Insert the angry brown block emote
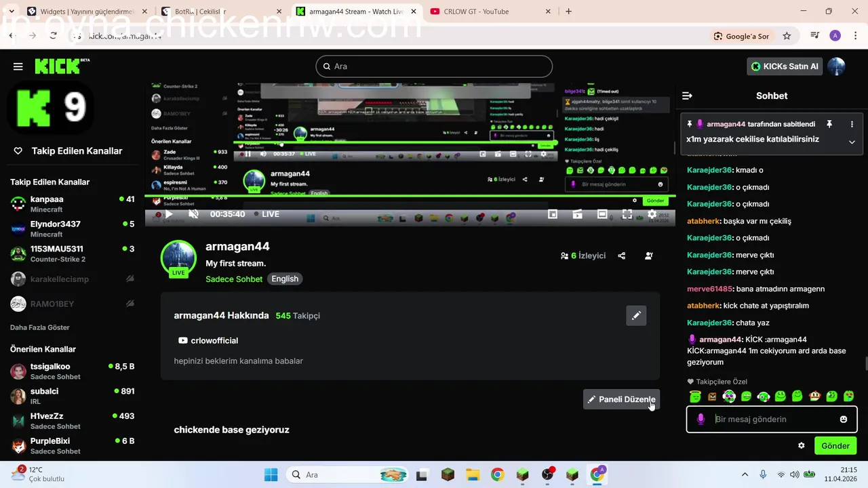 click(x=712, y=396)
